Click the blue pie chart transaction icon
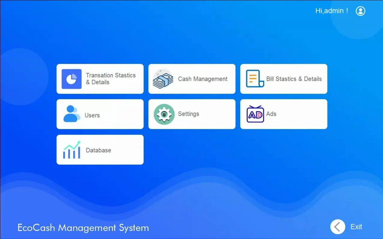This screenshot has height=239, width=383. click(x=72, y=79)
